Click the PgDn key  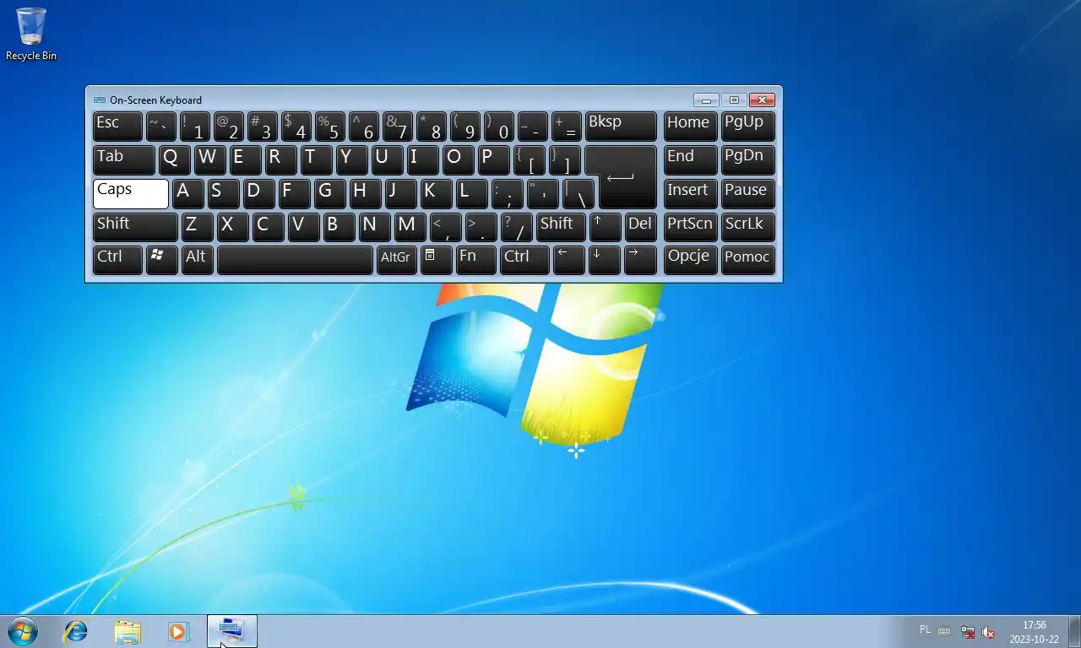point(748,160)
